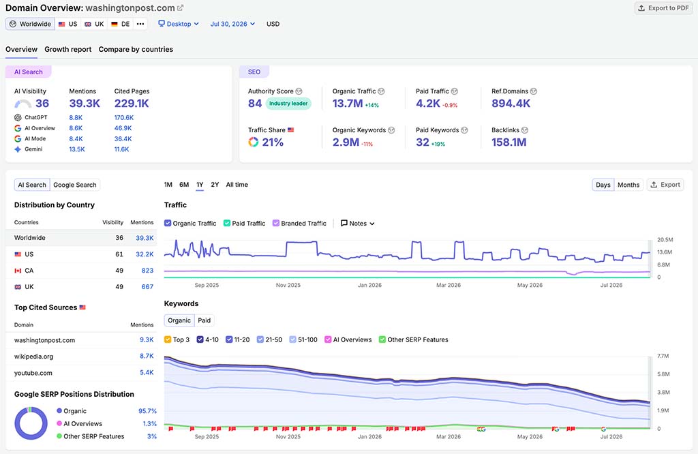698x454 pixels.
Task: Toggle the AI Overviews checkbox
Action: 328,339
